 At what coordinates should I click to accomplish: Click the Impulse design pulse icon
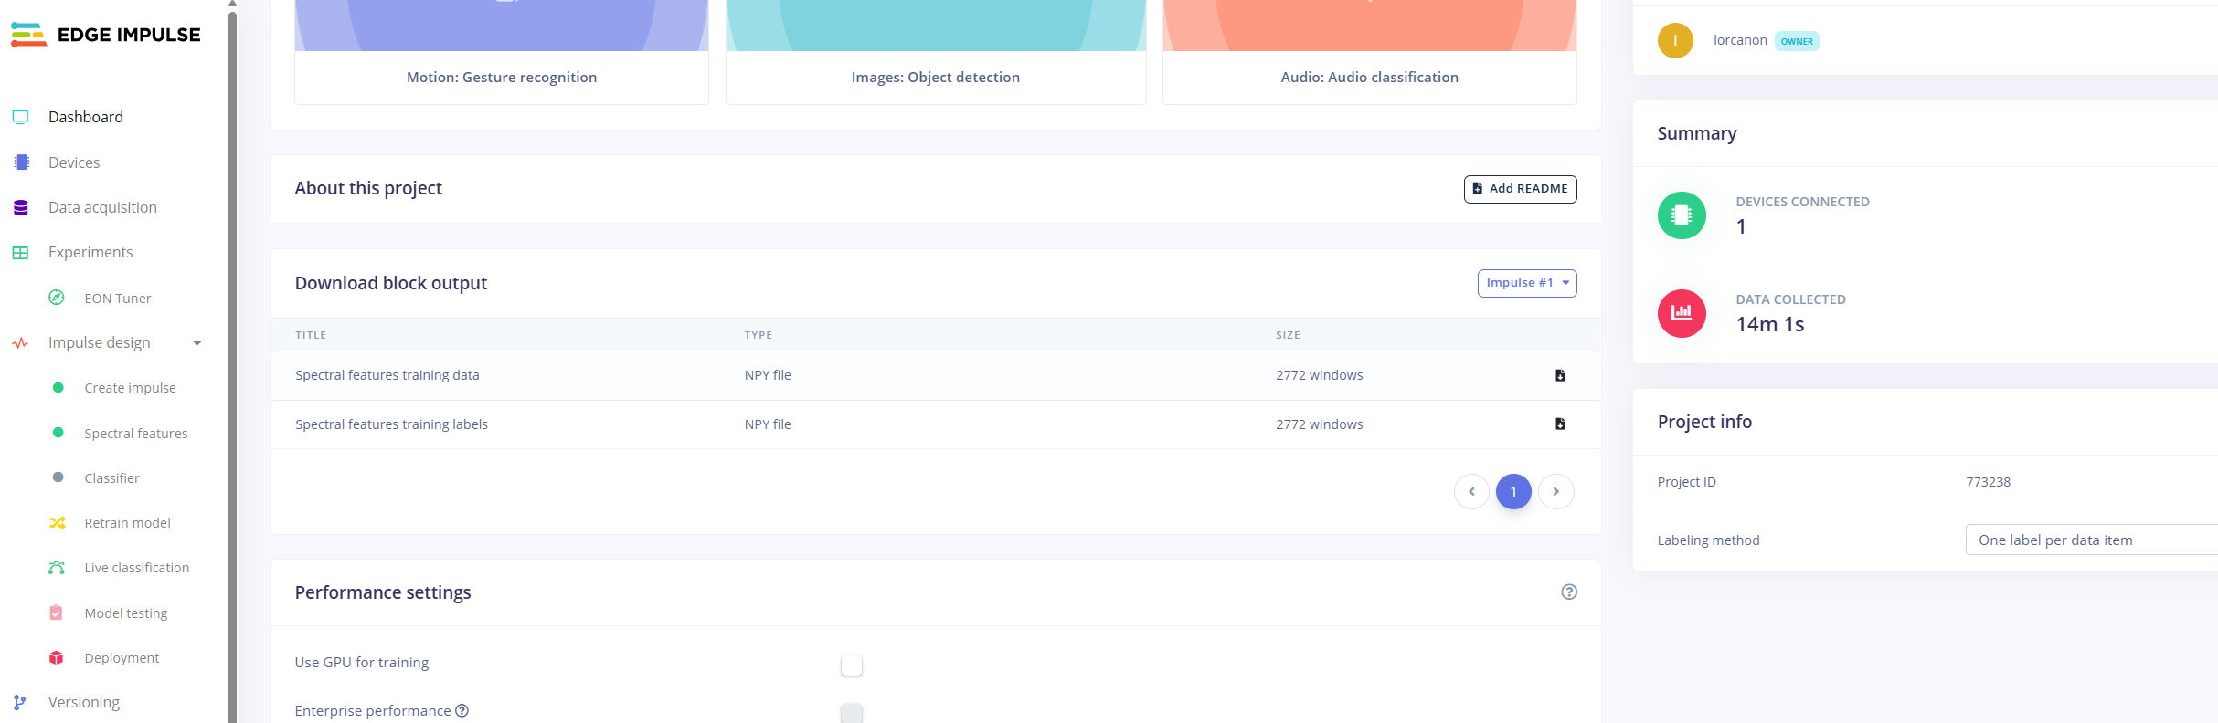[x=20, y=343]
